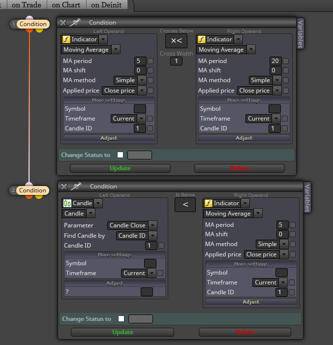Click the Delete button of the second condition
Viewport: 333px width, 345px height.
point(245,332)
